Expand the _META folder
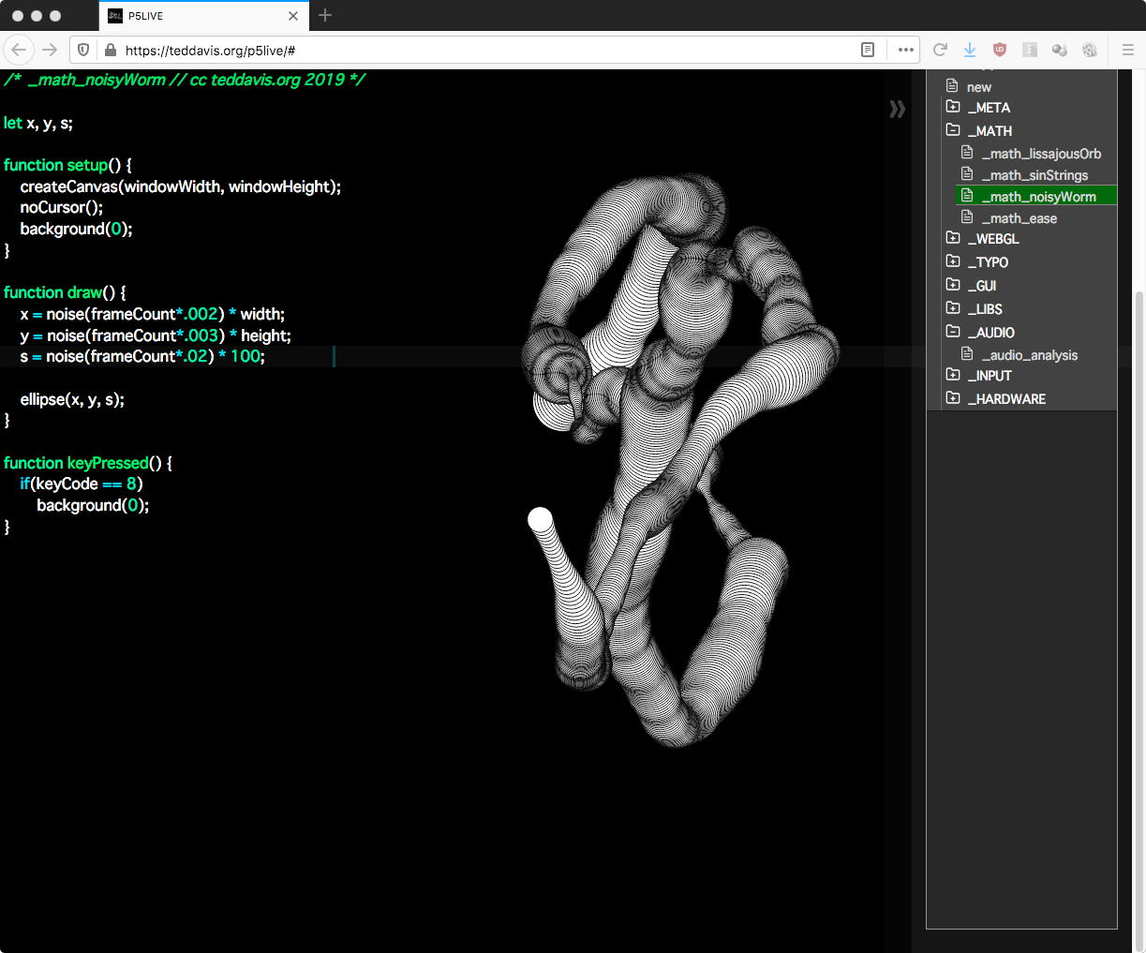This screenshot has width=1146, height=953. (988, 108)
